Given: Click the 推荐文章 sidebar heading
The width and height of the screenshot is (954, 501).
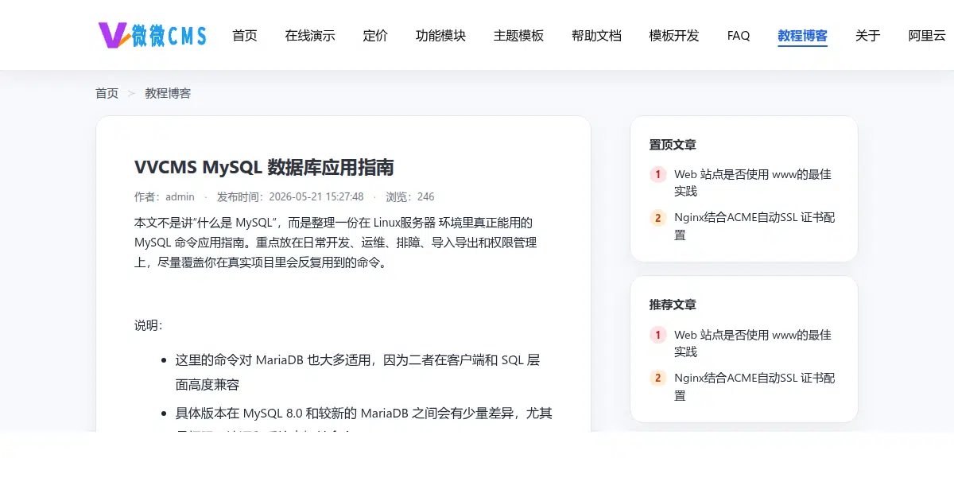Looking at the screenshot, I should tap(673, 305).
